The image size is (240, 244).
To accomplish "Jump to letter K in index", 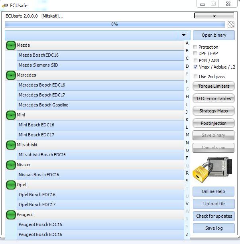I will click(x=187, y=120).
